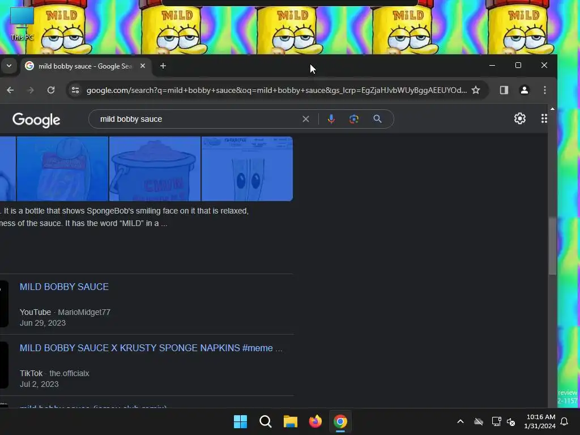
Task: Bookmark this page with star icon
Action: [x=476, y=90]
